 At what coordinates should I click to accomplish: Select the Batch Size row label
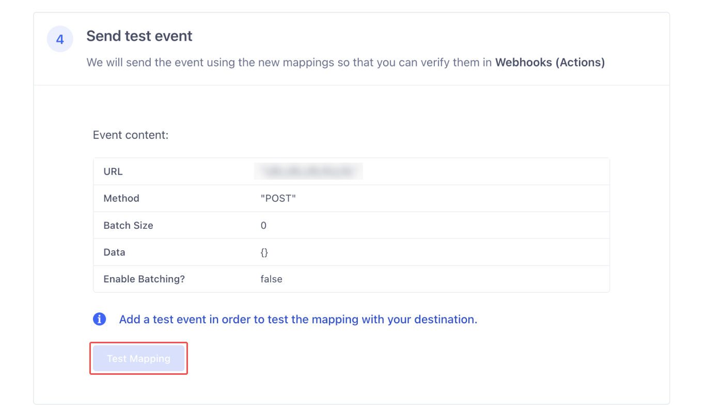pyautogui.click(x=129, y=225)
